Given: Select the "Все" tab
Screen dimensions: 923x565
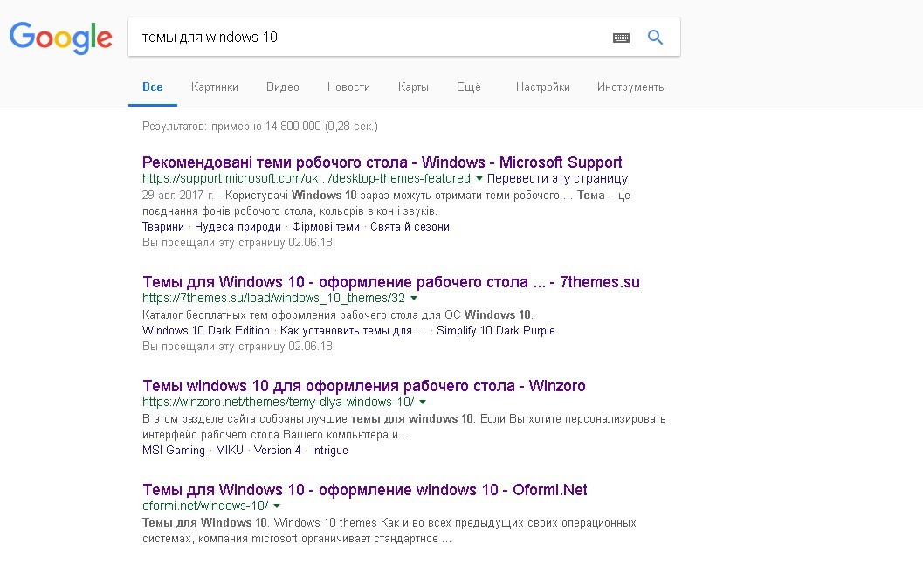Looking at the screenshot, I should pyautogui.click(x=153, y=87).
